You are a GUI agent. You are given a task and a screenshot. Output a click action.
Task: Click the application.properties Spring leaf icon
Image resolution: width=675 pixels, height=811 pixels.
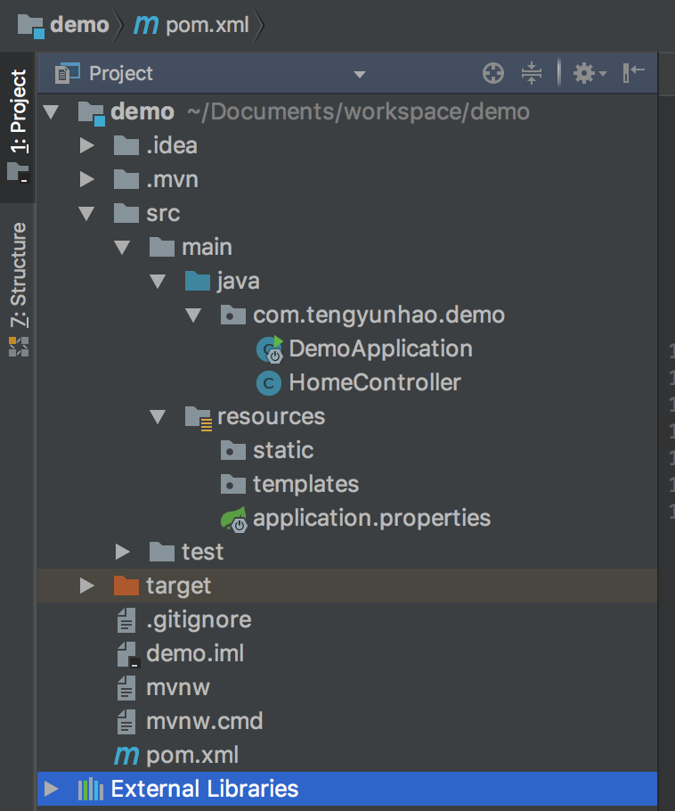[233, 518]
